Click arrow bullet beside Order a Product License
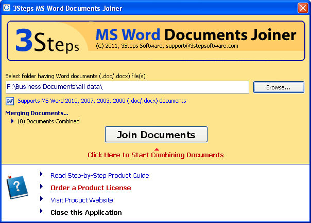This screenshot has height=223, width=311. point(42,187)
